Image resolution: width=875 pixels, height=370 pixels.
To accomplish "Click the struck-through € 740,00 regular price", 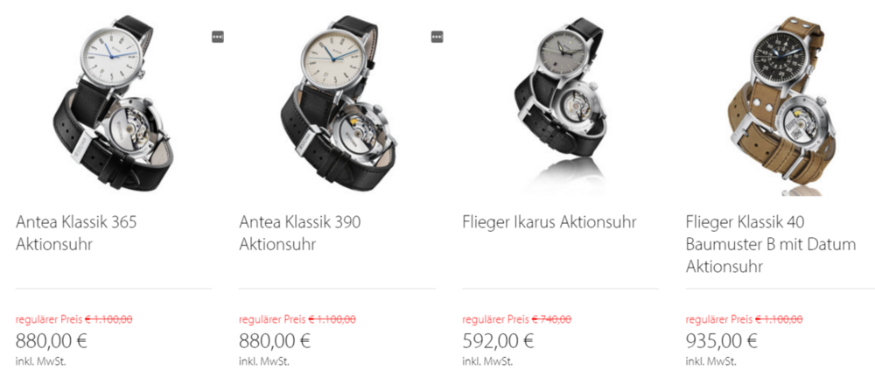I will tap(551, 319).
